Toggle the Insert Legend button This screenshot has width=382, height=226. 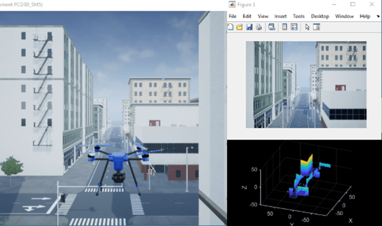coord(294,27)
